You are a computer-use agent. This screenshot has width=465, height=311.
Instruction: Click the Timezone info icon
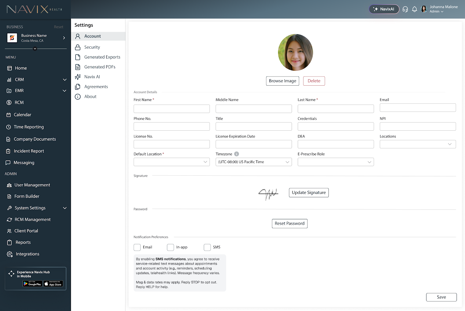click(x=237, y=154)
